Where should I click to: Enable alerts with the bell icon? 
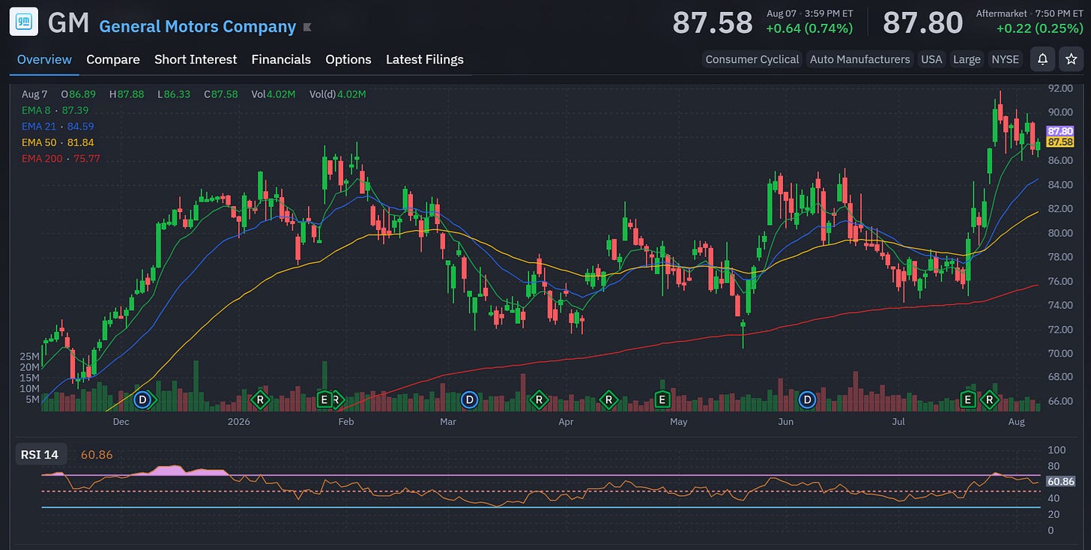1042,59
